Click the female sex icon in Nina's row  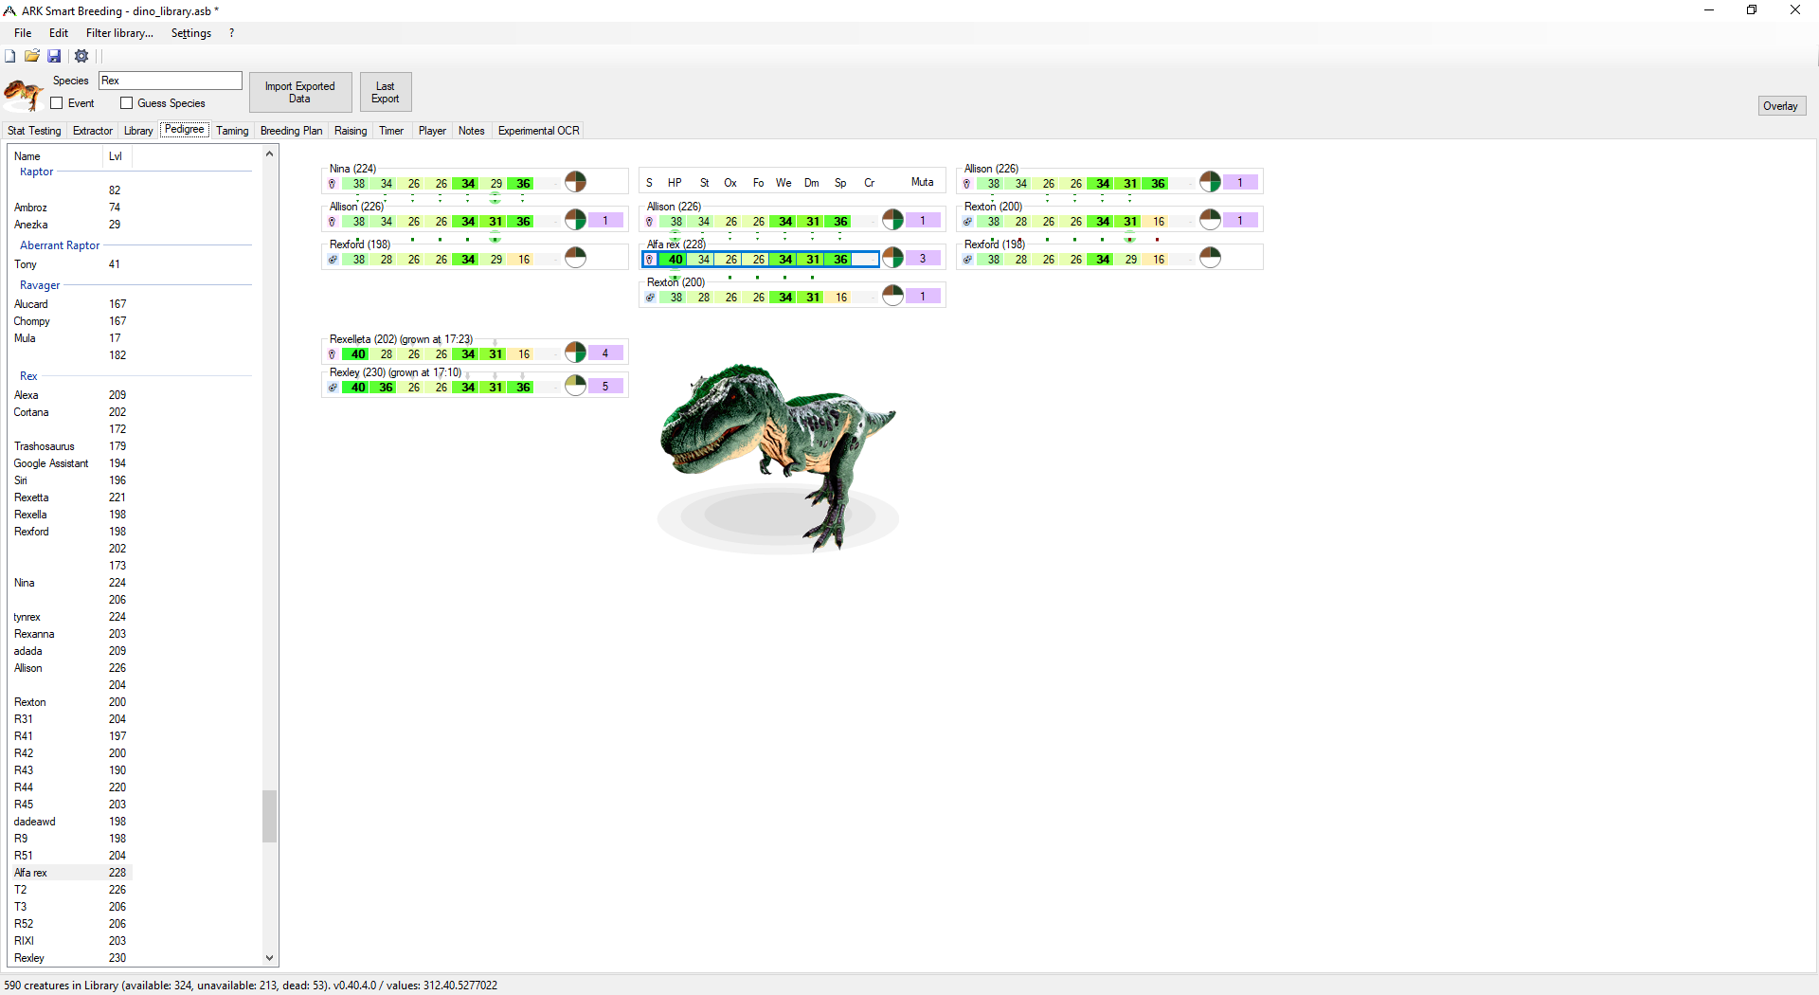(333, 184)
